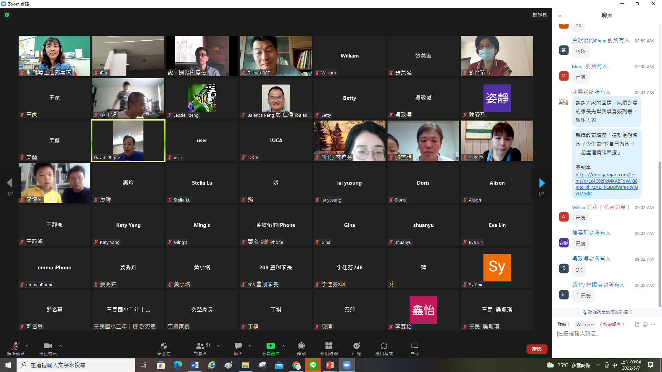Viewport: 662px width, 372px height.
Task: Open the chat recipient dropdown William
Action: (585, 324)
